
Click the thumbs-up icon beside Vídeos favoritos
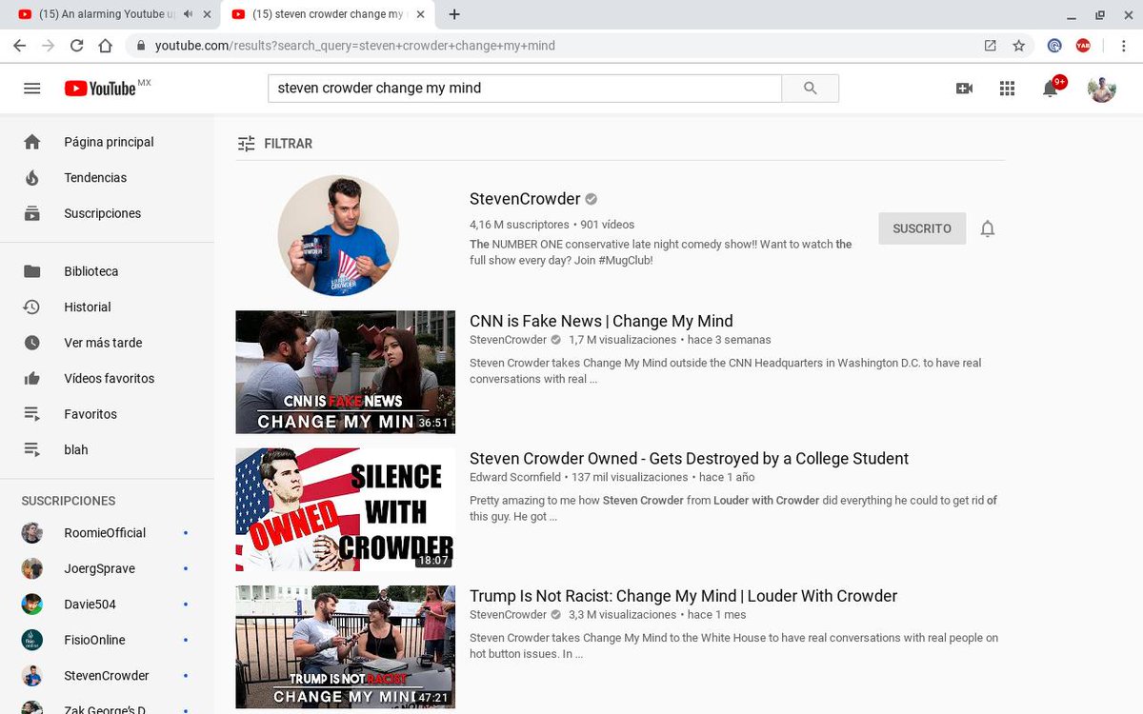click(x=32, y=378)
